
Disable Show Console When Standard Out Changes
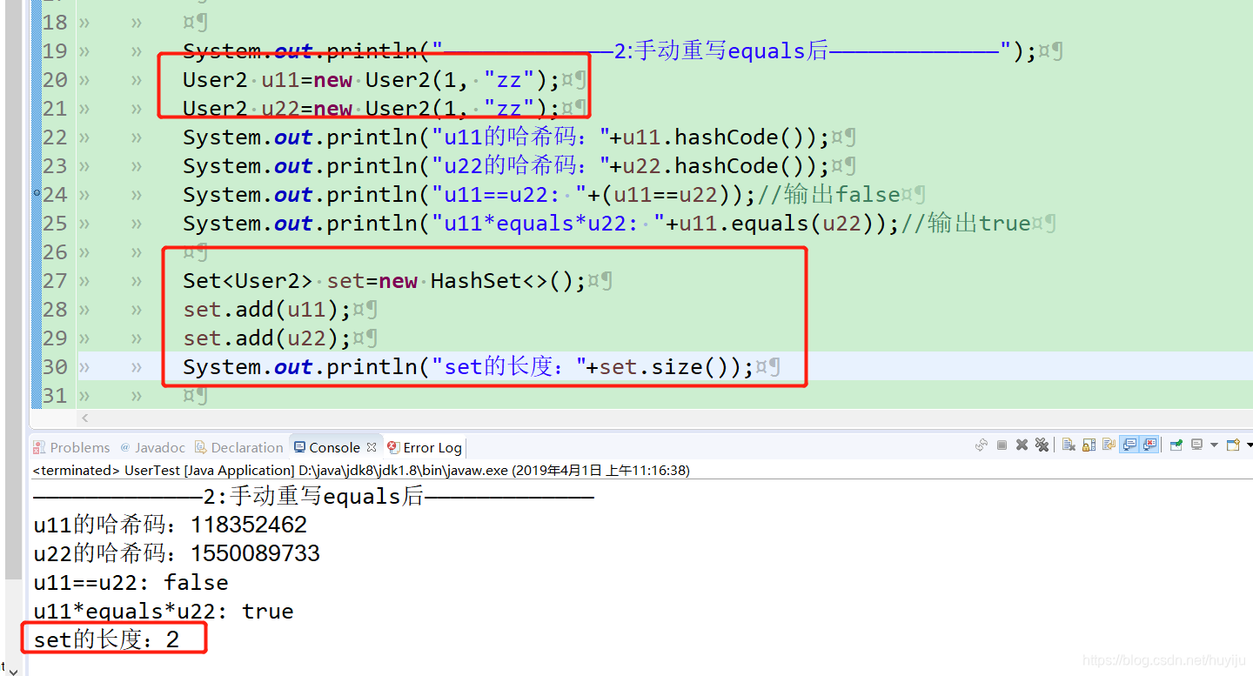1128,445
